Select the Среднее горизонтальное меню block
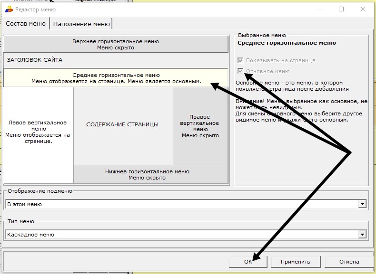 point(116,78)
